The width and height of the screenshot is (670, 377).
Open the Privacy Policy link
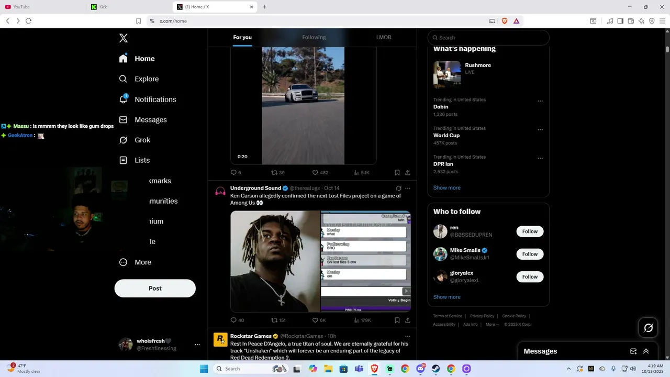coord(482,316)
